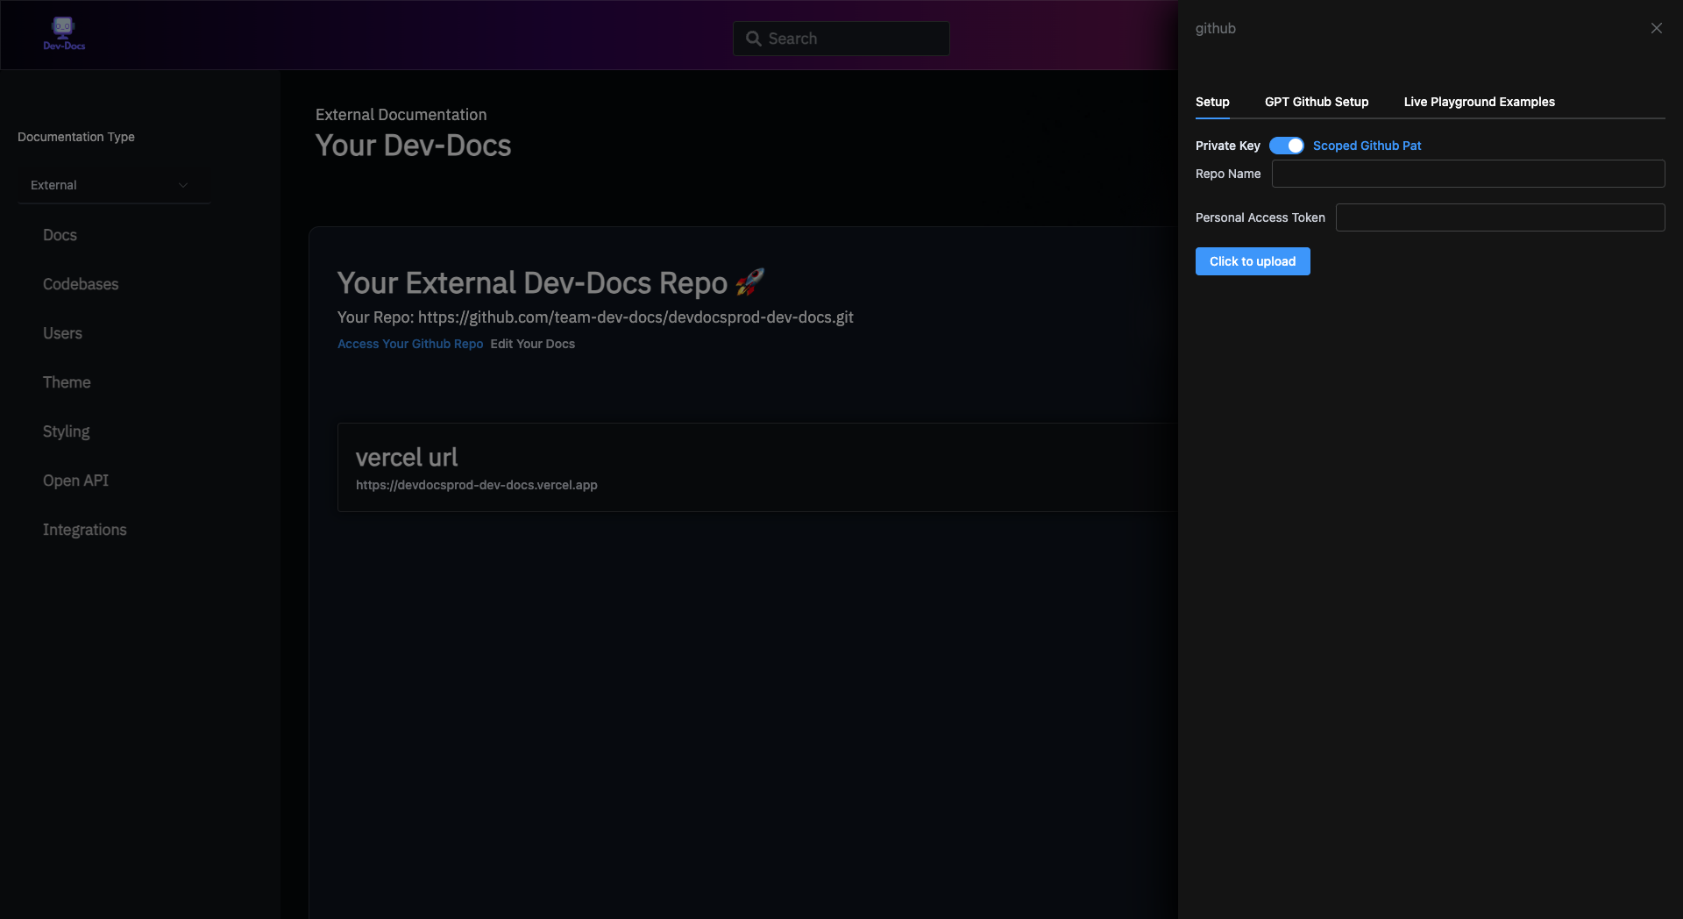The image size is (1683, 919).
Task: Go to Docs in the sidebar
Action: click(60, 235)
